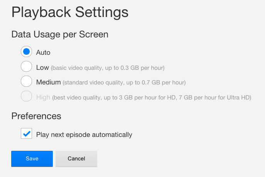Click the 'Auto' option label
Image resolution: width=265 pixels, height=177 pixels.
pyautogui.click(x=43, y=52)
